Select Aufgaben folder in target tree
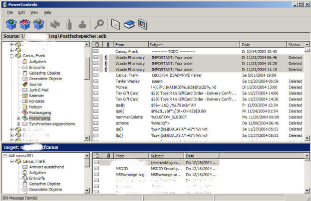This screenshot has width=311, height=201. pyautogui.click(x=37, y=173)
